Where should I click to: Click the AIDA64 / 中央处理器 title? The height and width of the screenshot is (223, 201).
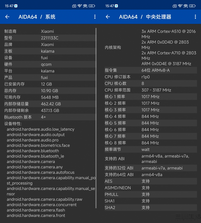coord(145,17)
